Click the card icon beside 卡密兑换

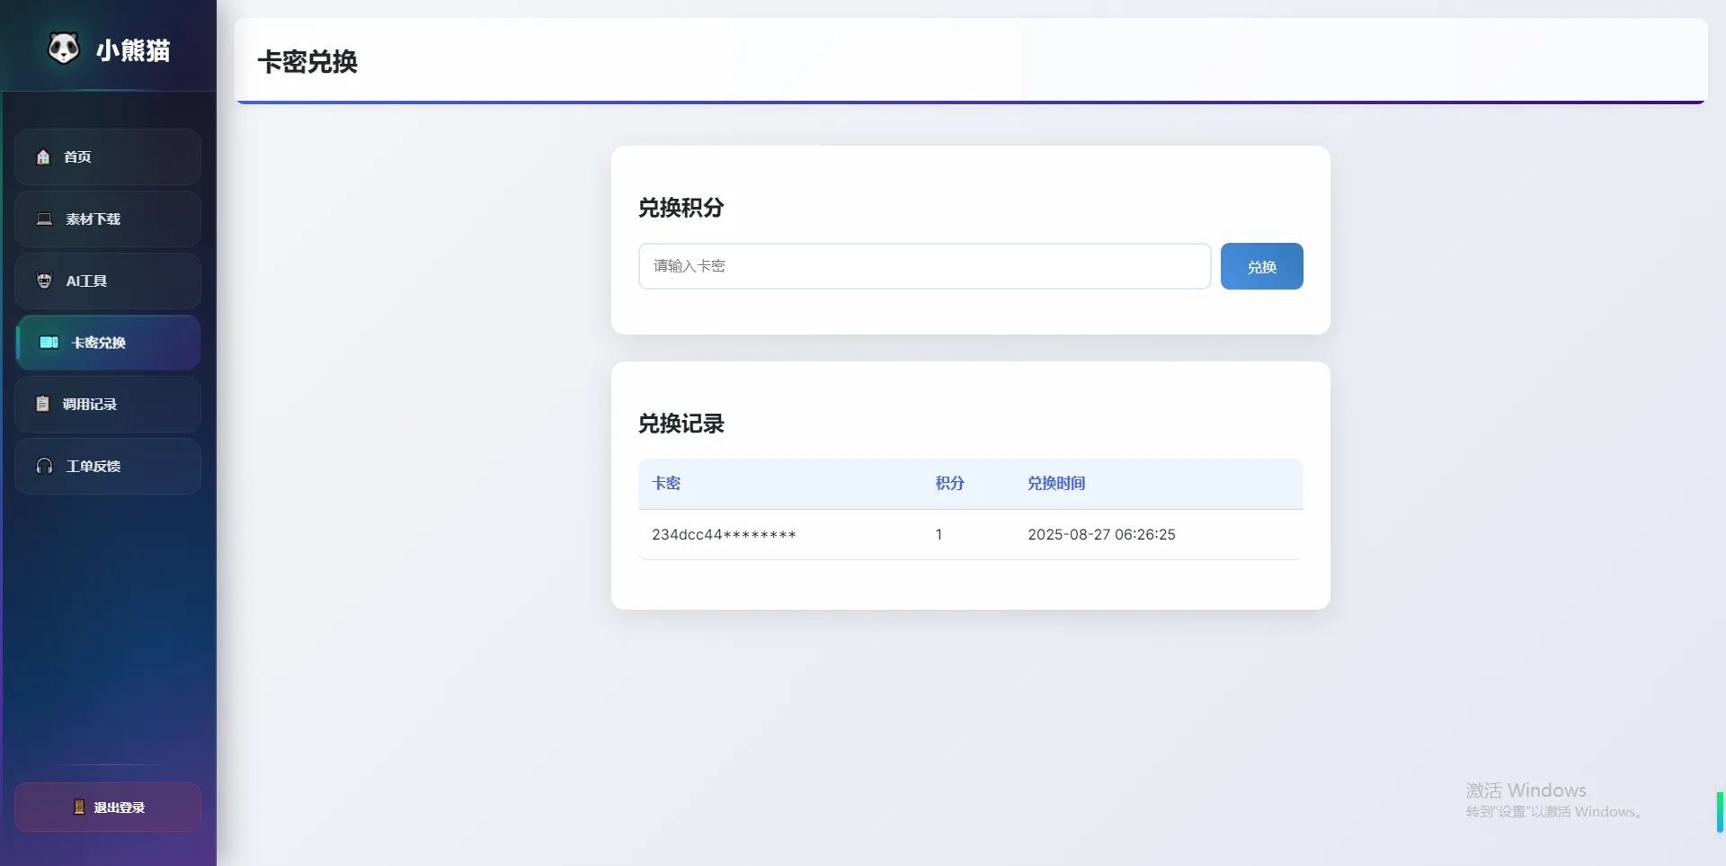[49, 343]
